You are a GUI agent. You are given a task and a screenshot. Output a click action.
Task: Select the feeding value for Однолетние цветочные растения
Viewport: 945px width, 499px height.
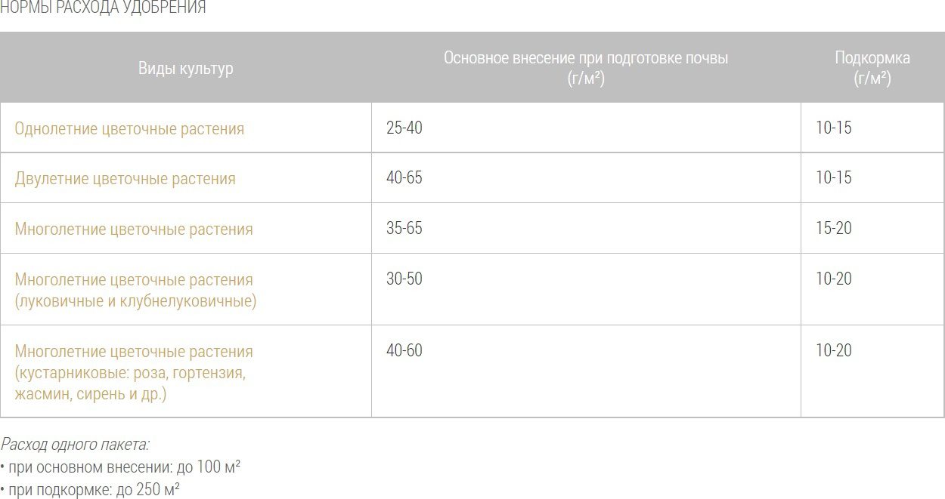coord(834,128)
